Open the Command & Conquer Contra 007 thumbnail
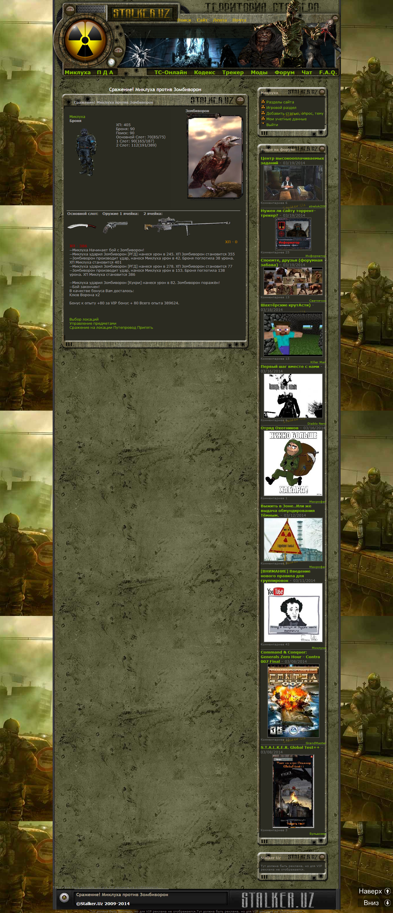 [x=293, y=701]
